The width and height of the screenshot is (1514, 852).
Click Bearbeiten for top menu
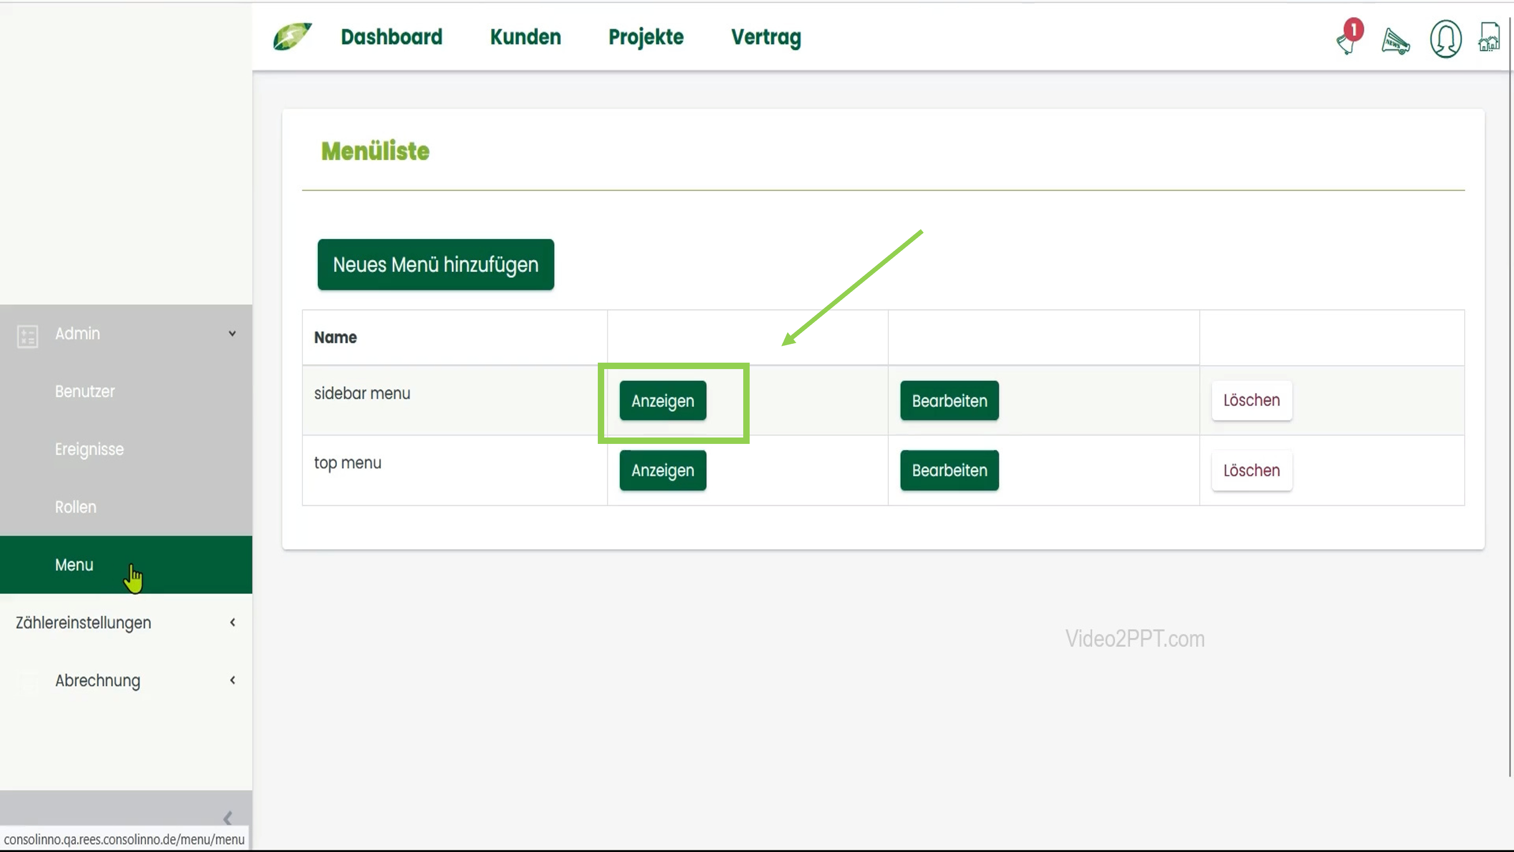[x=949, y=471]
